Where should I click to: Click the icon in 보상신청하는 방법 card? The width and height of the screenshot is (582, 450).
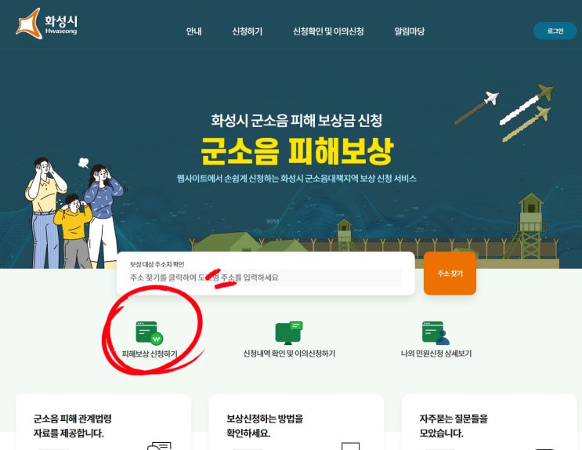pyautogui.click(x=350, y=446)
